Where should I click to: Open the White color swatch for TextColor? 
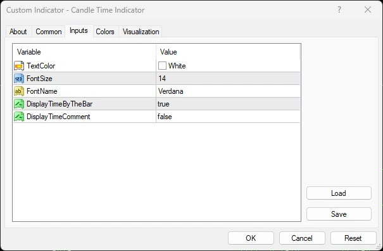(x=162, y=66)
